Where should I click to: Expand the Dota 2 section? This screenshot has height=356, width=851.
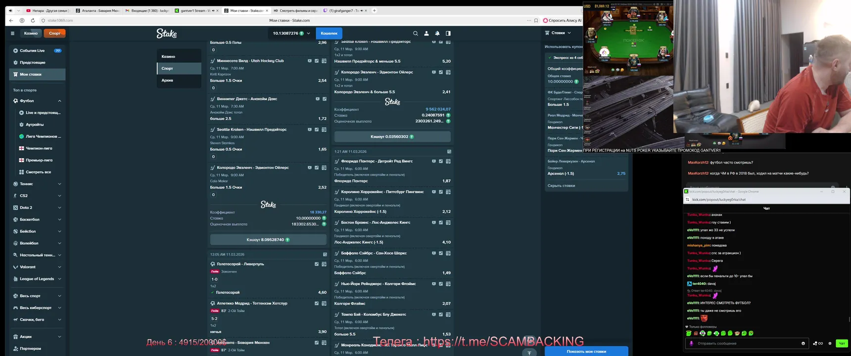(x=59, y=208)
